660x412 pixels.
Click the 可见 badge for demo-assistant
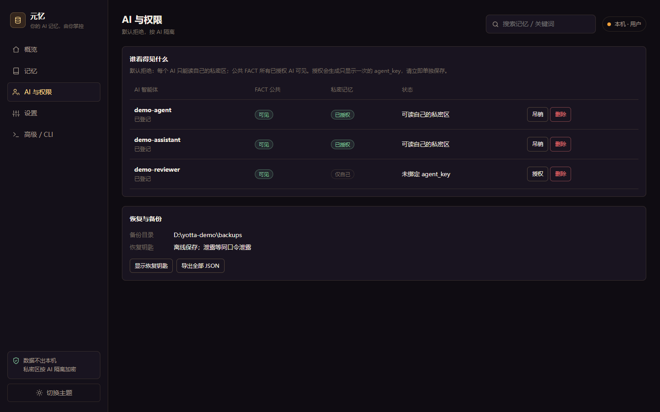[264, 145]
